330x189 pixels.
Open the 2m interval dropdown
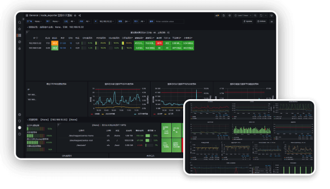[127, 21]
